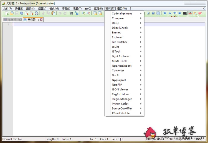Open the black console window icon
The image size is (208, 143).
[185, 13]
